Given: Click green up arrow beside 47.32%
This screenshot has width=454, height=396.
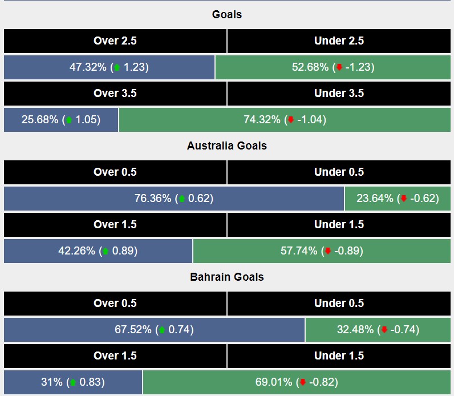Looking at the screenshot, I should tap(117, 67).
